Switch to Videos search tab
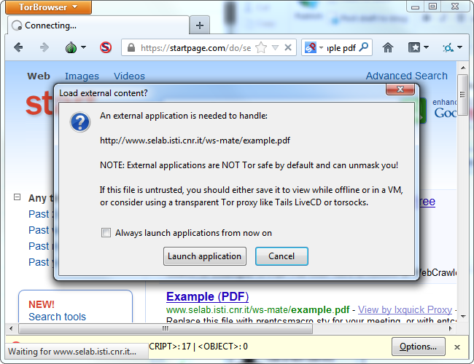The height and width of the screenshot is (364, 474). click(x=129, y=76)
